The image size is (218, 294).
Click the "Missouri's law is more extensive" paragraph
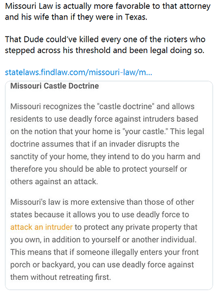(x=105, y=239)
